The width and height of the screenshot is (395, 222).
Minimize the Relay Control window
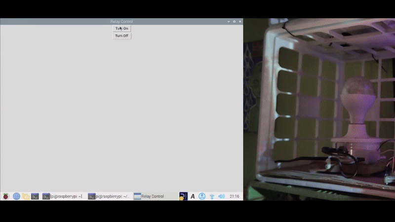point(228,22)
